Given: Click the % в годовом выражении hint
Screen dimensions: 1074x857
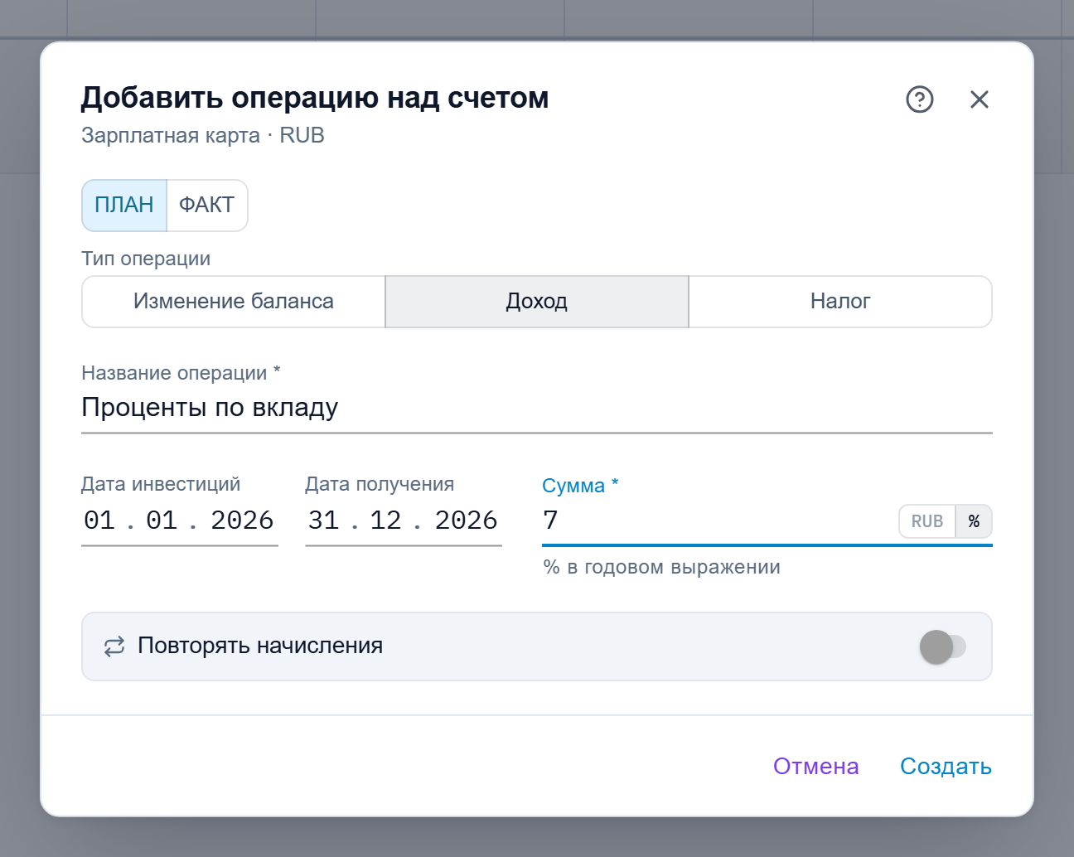Looking at the screenshot, I should 661,567.
